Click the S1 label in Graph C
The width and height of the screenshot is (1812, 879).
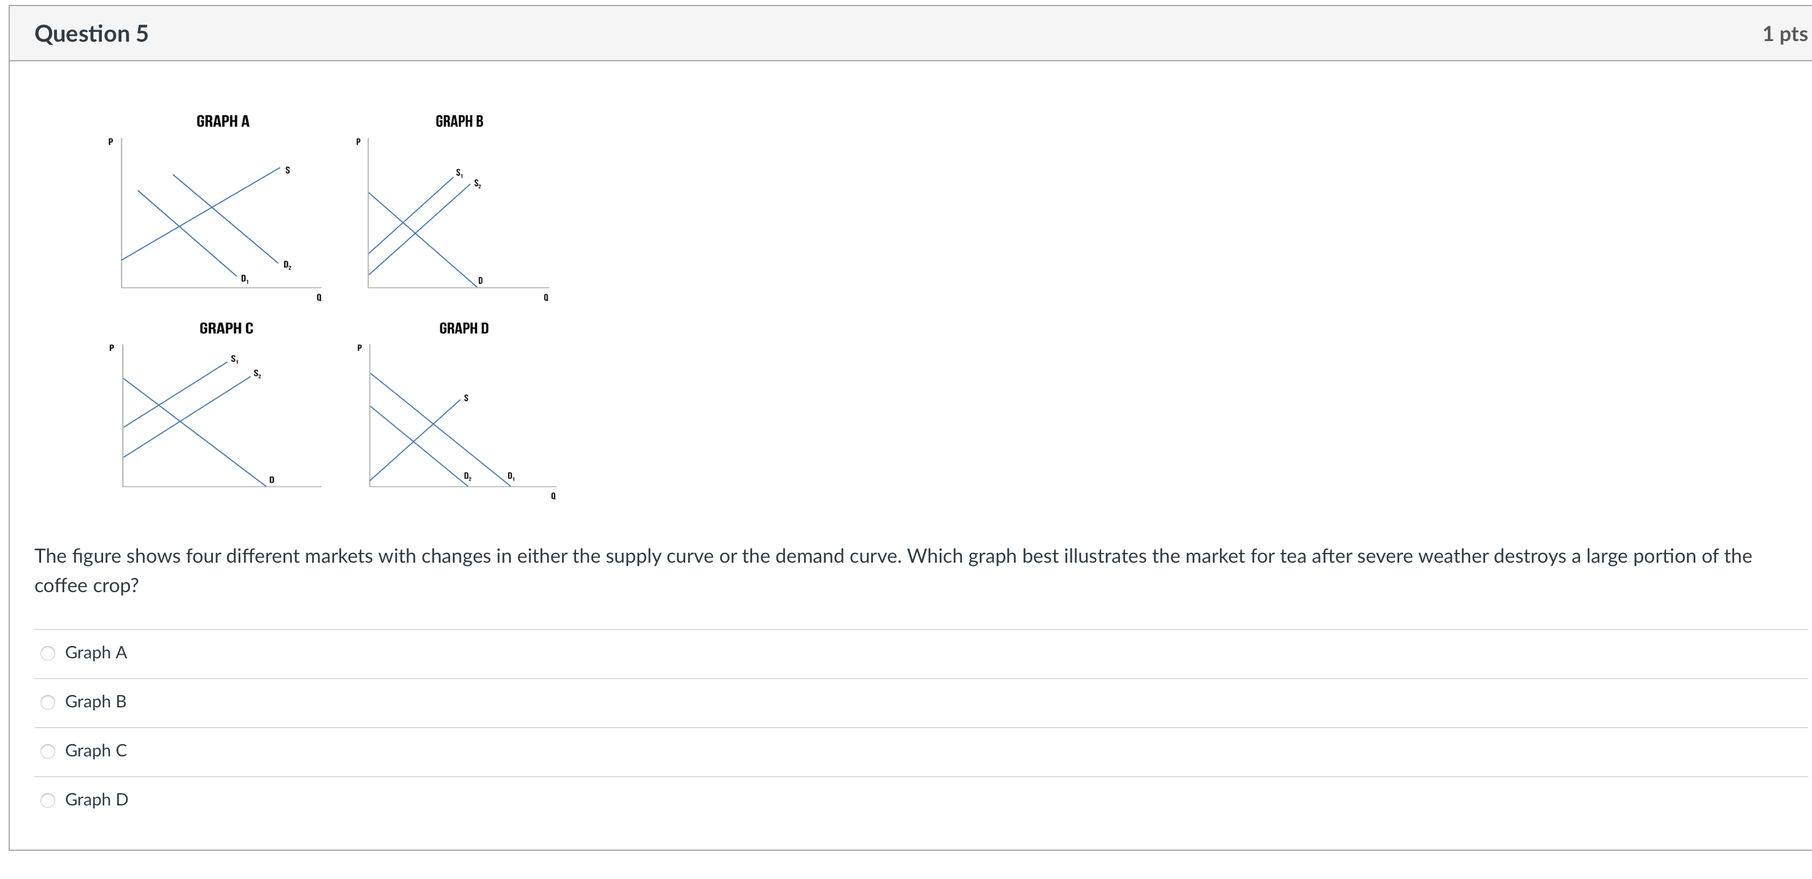tap(234, 359)
